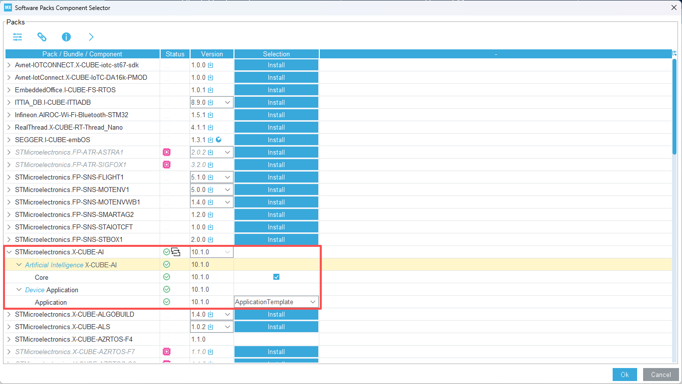Show details with the info icon

[x=66, y=37]
